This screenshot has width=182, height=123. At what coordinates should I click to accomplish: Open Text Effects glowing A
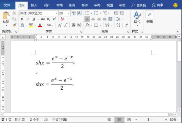pos(22,25)
